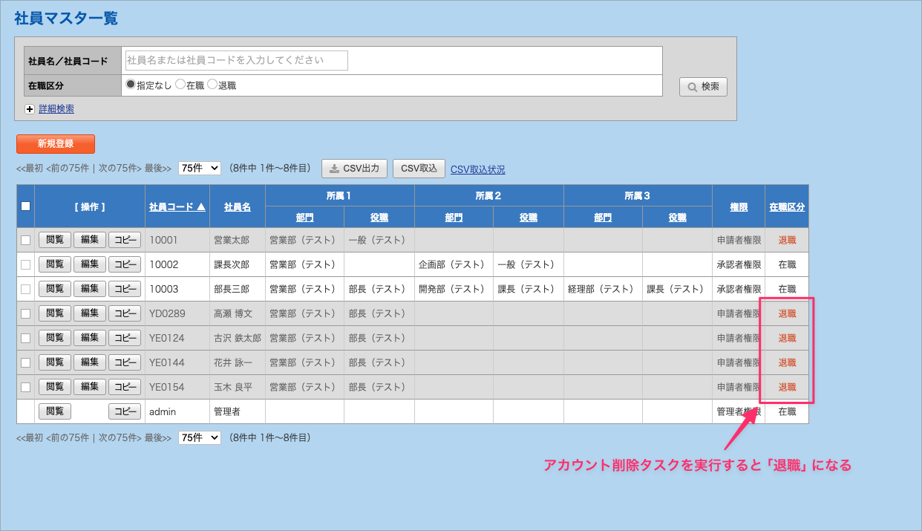This screenshot has height=531, width=922.
Task: Click 閲覧 for employee 10001
Action: pyautogui.click(x=55, y=240)
